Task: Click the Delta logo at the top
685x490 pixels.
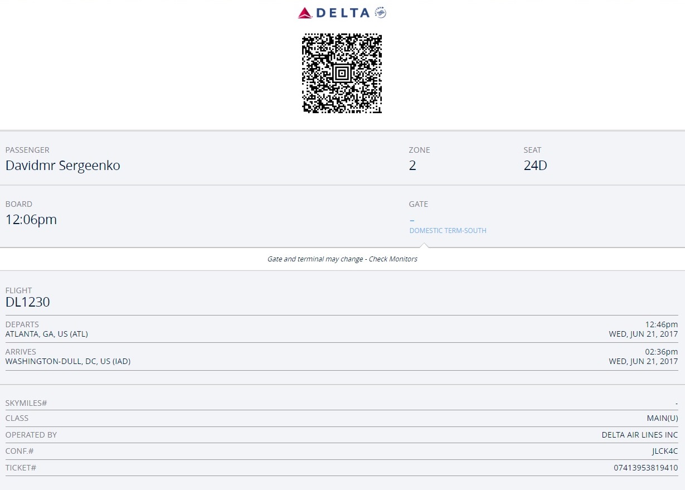Action: point(333,13)
